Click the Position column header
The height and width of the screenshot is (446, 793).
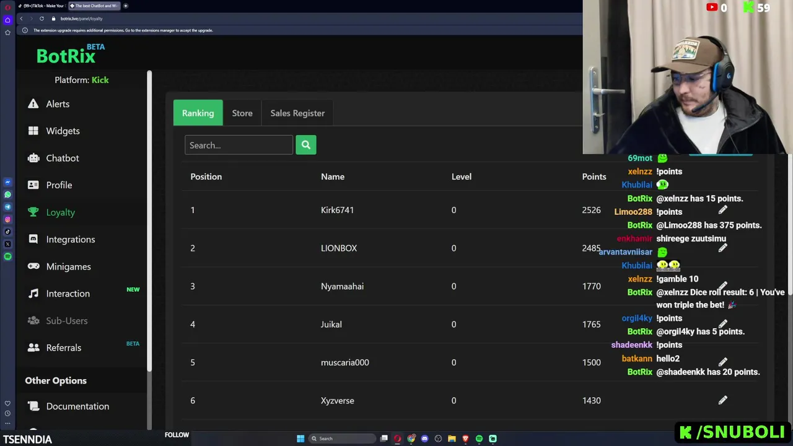(x=206, y=177)
